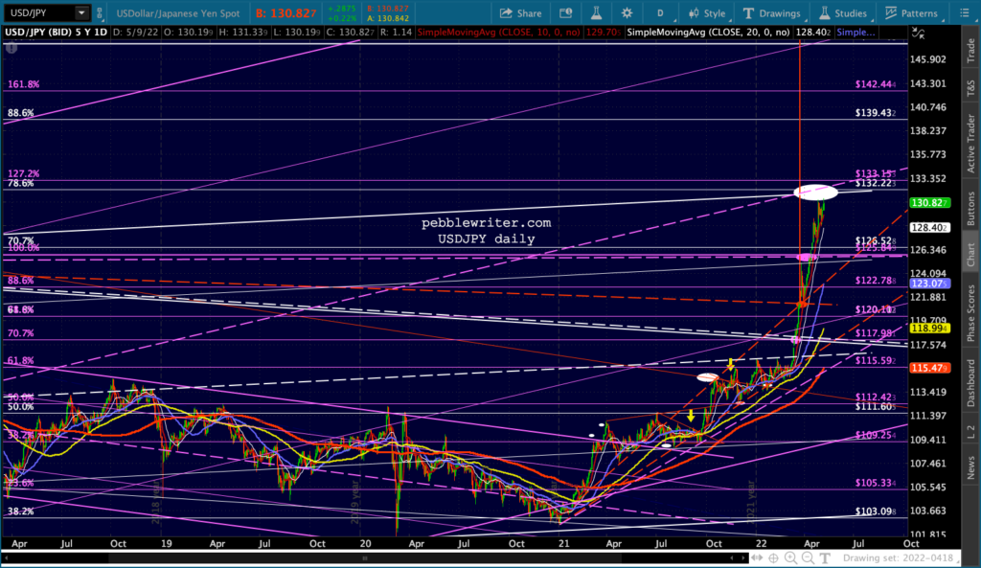Click the red SimpleMovingAvg (CLOSE, 10) label
Image resolution: width=981 pixels, height=568 pixels.
coord(498,32)
